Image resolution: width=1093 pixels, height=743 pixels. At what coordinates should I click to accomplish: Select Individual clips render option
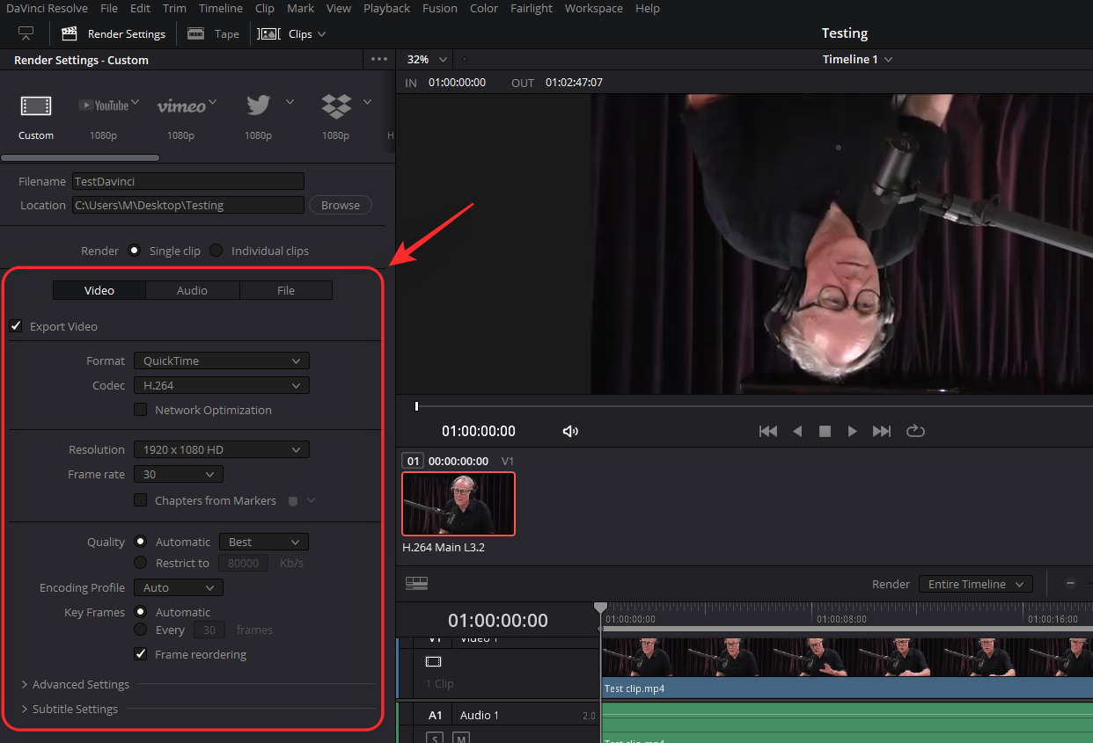point(216,251)
